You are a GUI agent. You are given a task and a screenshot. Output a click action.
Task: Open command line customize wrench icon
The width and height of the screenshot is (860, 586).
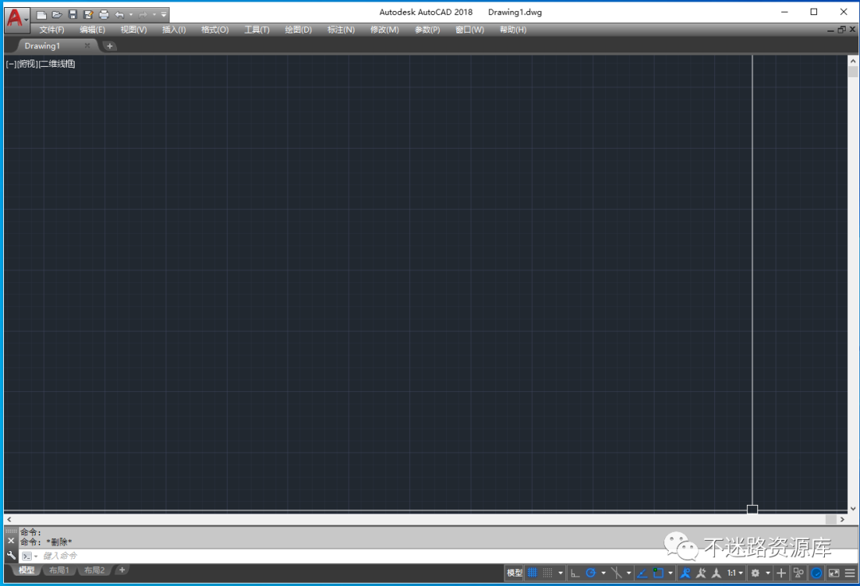[x=11, y=555]
